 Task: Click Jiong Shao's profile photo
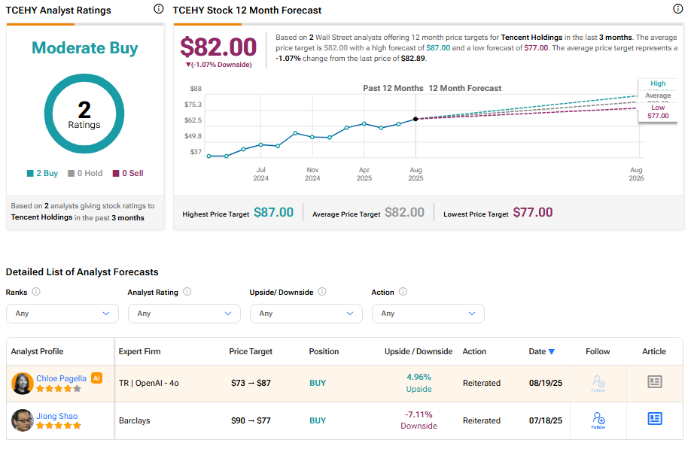(x=23, y=420)
